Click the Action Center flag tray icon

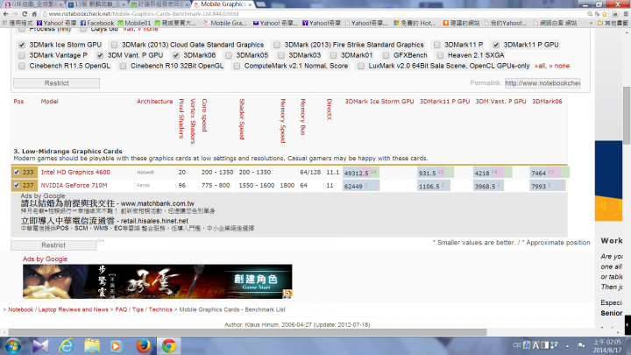tap(581, 345)
